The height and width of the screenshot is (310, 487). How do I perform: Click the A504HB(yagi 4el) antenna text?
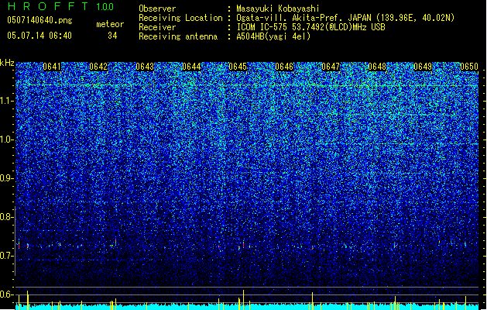pyautogui.click(x=273, y=36)
